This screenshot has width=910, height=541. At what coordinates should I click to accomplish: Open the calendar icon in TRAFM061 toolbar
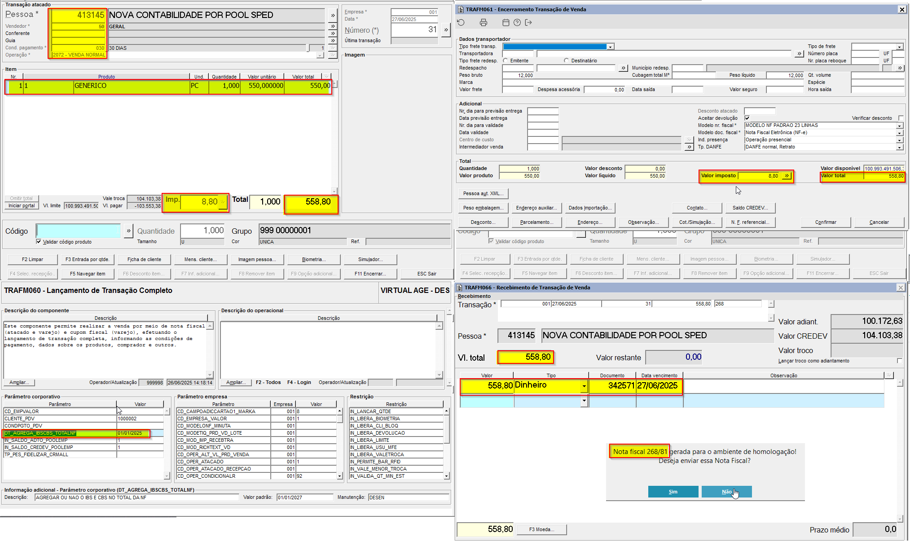(x=506, y=22)
